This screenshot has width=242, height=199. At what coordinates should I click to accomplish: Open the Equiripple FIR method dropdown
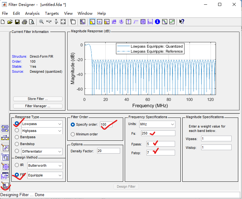tap(45, 175)
